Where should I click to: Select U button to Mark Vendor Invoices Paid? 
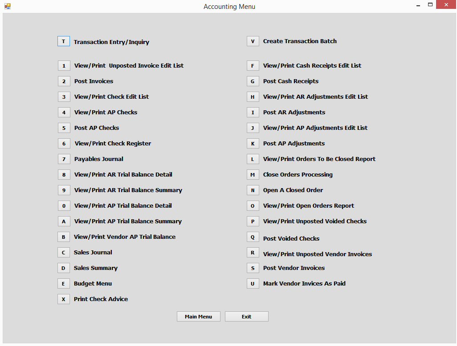(253, 284)
